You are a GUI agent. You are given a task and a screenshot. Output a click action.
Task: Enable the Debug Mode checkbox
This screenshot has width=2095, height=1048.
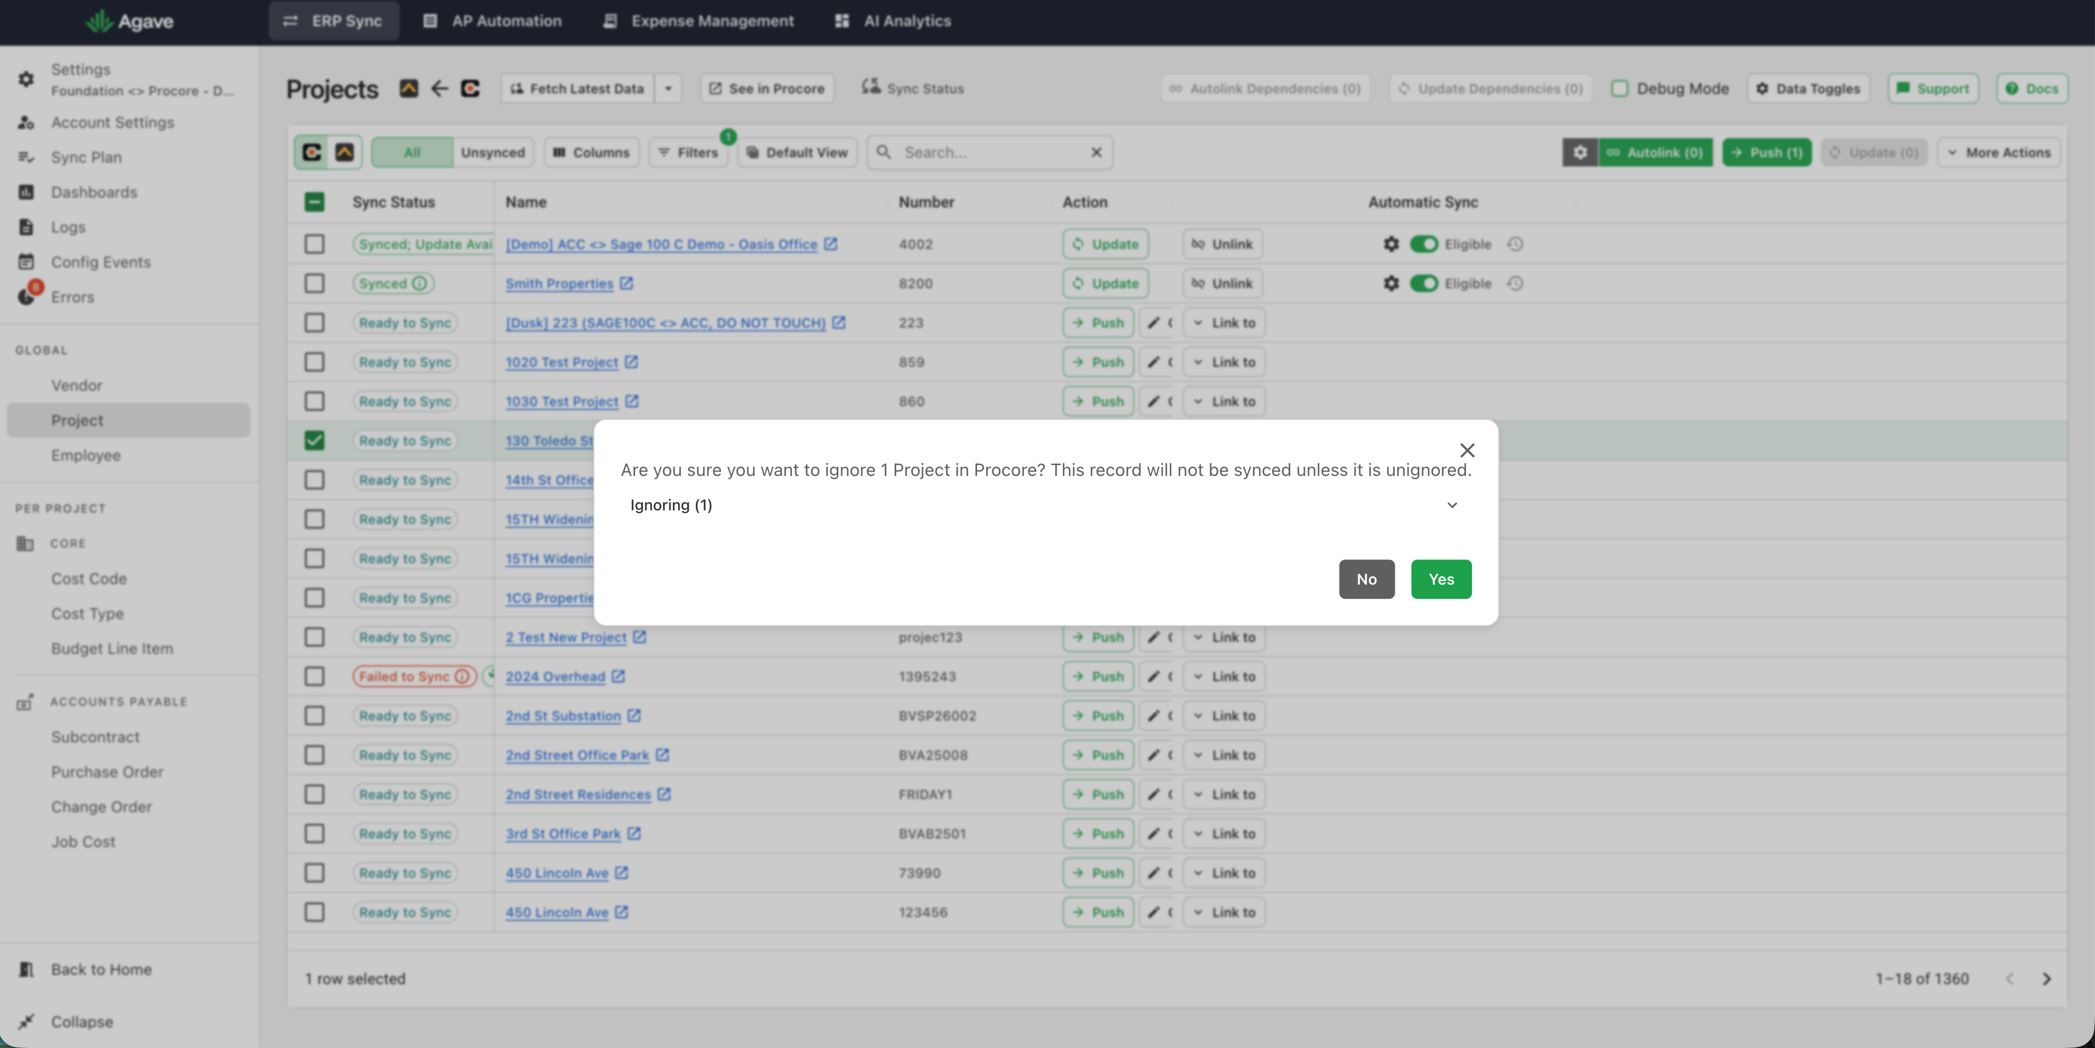coord(1619,88)
